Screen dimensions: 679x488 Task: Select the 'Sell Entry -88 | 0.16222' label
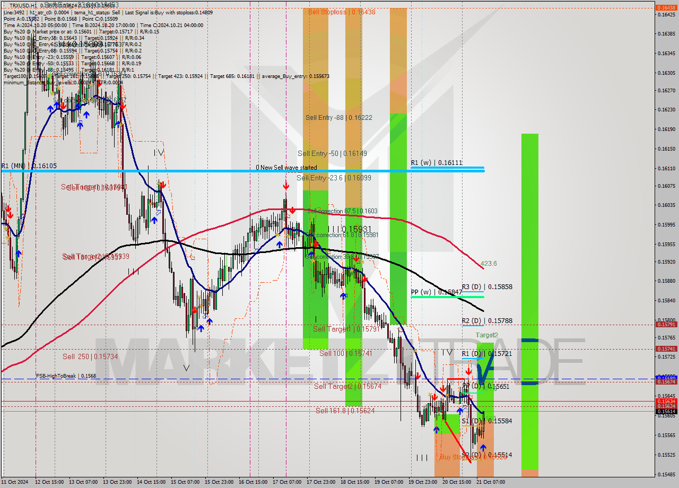(x=338, y=118)
